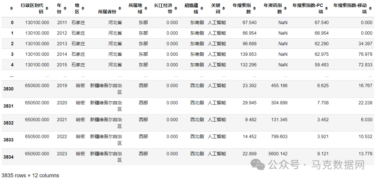Toggle sorting arrows for 关键词

coord(224,8)
